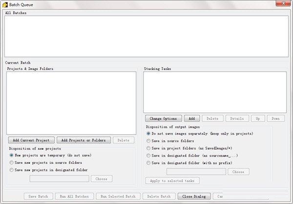Click Delete button under Stacking Tasks list
The image size is (293, 204).
click(x=212, y=119)
